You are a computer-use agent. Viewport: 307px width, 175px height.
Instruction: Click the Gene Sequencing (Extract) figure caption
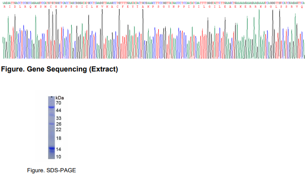(x=60, y=69)
